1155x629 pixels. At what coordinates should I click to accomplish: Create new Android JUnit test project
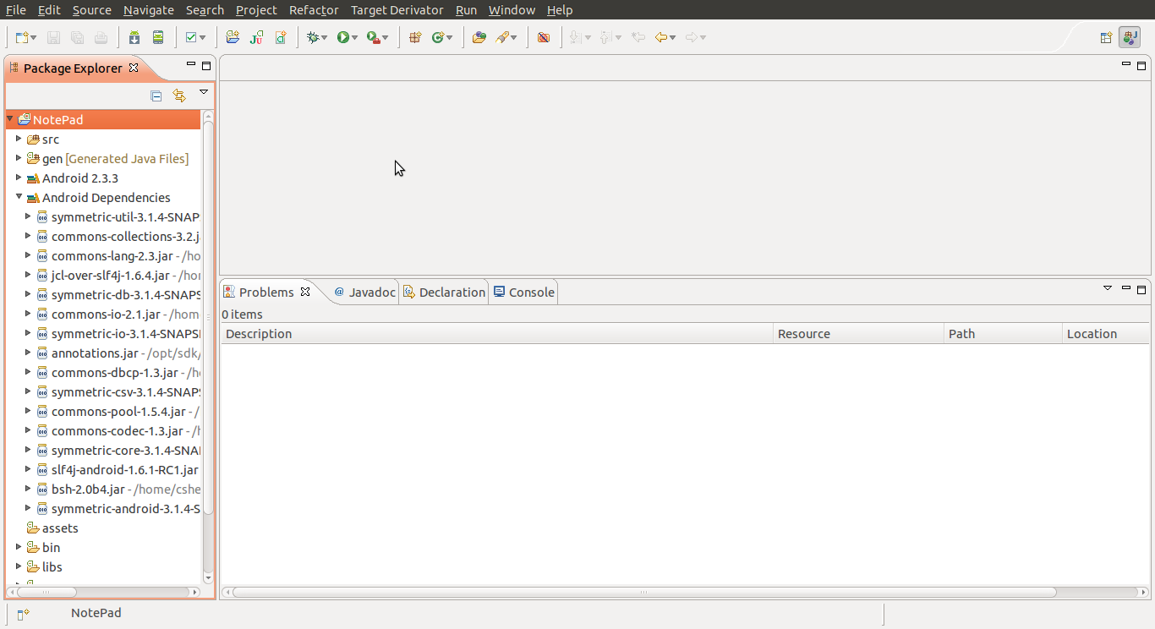(256, 37)
